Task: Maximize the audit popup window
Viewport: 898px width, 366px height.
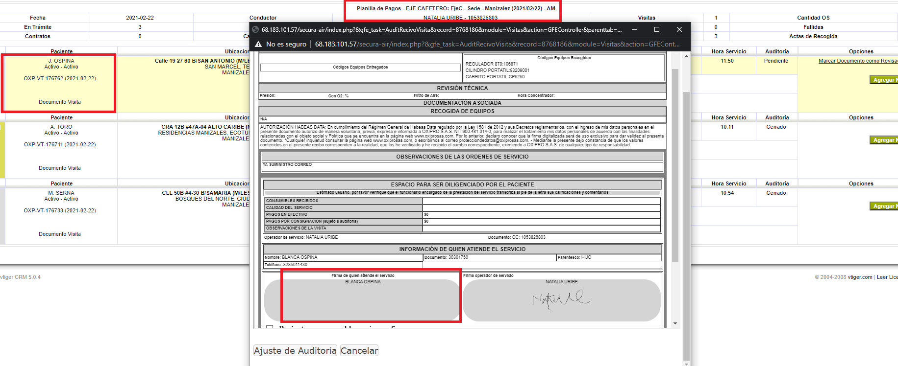Action: pyautogui.click(x=657, y=29)
